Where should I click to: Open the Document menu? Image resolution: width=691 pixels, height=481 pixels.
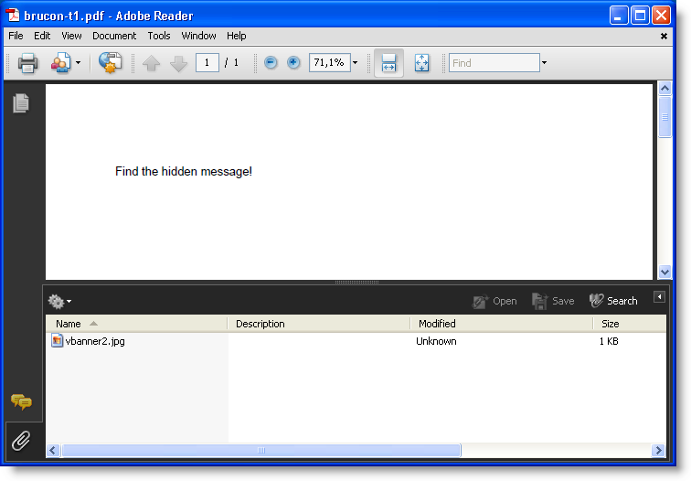pyautogui.click(x=114, y=36)
